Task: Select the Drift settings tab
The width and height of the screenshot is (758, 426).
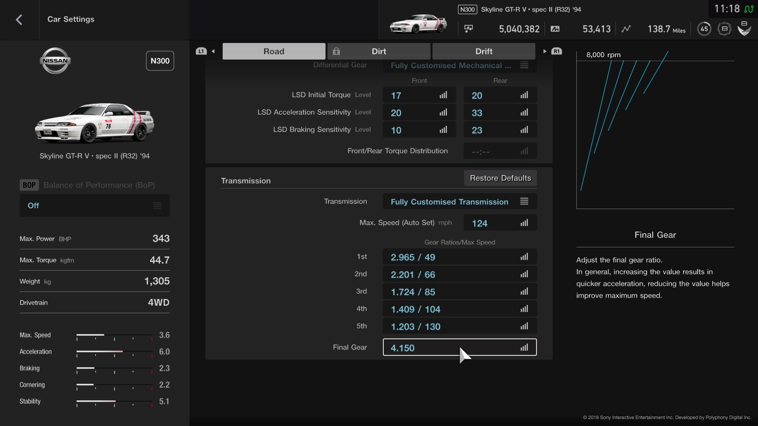Action: pyautogui.click(x=484, y=51)
